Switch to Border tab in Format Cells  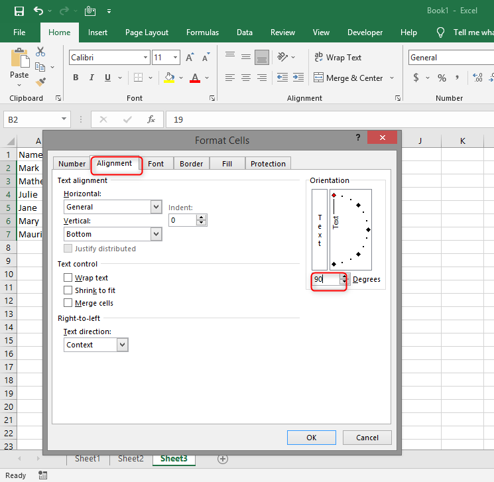point(191,164)
